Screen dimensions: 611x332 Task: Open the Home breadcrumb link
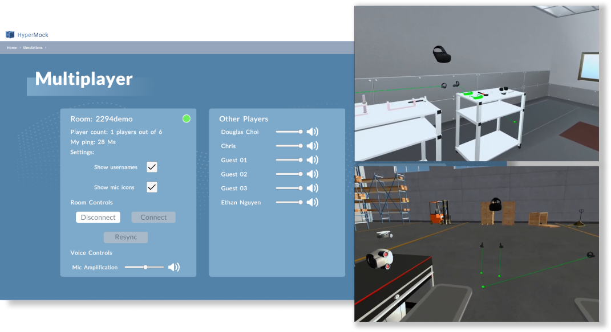(x=11, y=47)
